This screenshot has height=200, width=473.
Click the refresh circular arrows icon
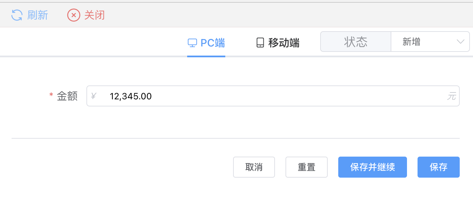pos(17,15)
